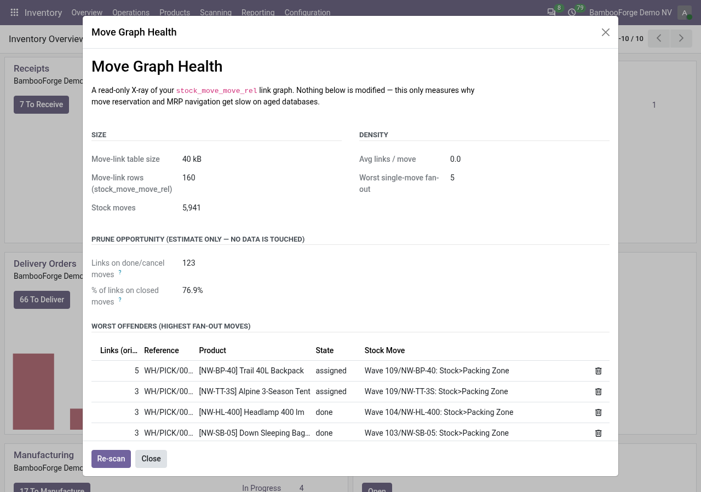701x492 pixels.
Task: Show help for Links on done/cancel moves
Action: coord(120,272)
